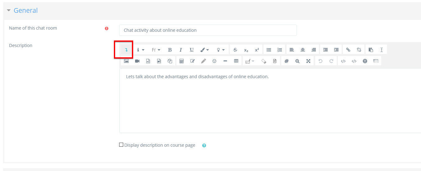Click the accessibility checker button
This screenshot has height=171, width=421.
[x=365, y=61]
